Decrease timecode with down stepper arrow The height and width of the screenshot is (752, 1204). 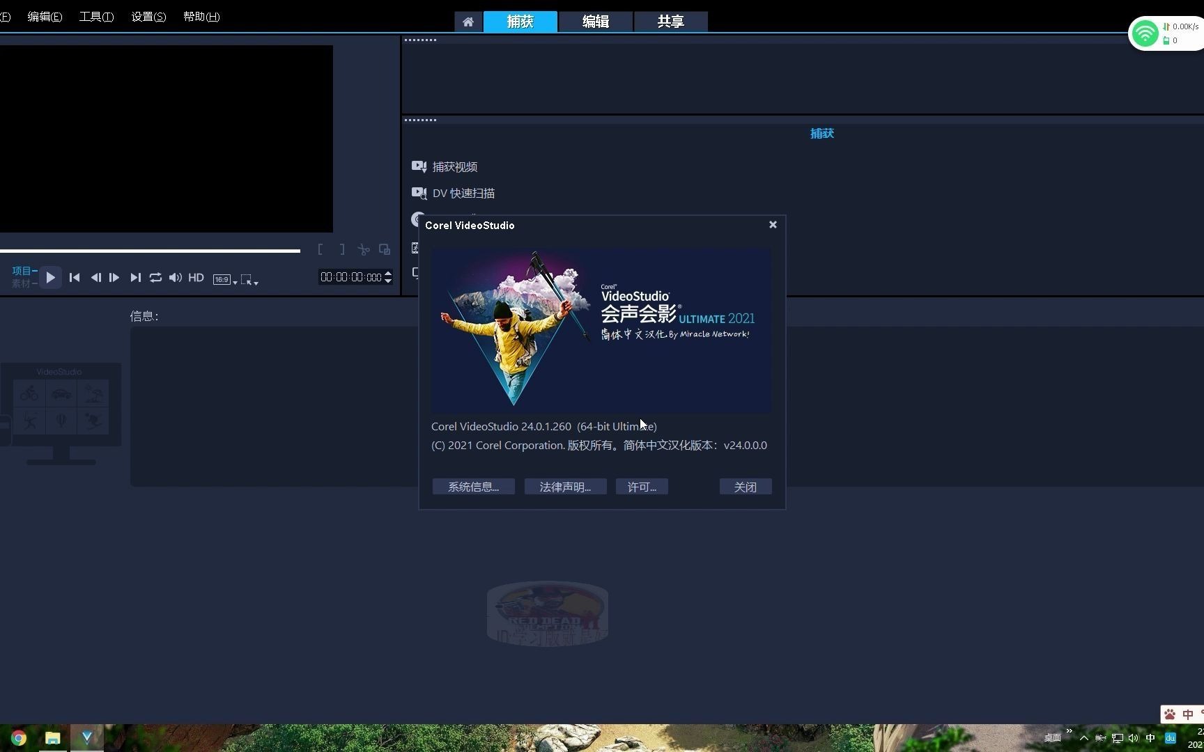click(x=388, y=281)
